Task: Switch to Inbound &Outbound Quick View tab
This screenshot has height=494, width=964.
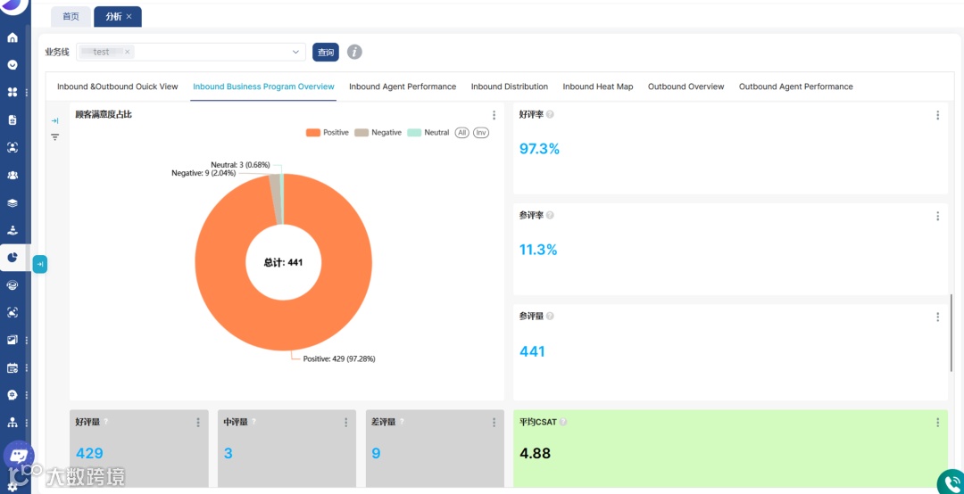Action: (118, 86)
